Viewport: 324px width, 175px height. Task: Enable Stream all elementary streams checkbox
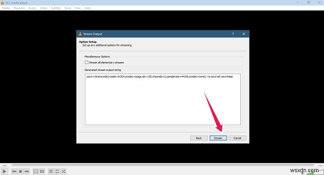point(87,62)
